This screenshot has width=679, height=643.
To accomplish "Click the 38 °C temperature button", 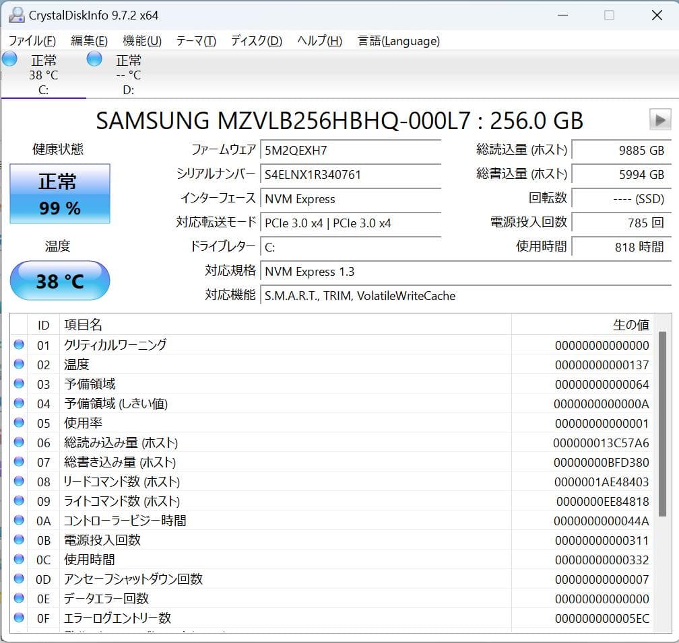I will (59, 280).
